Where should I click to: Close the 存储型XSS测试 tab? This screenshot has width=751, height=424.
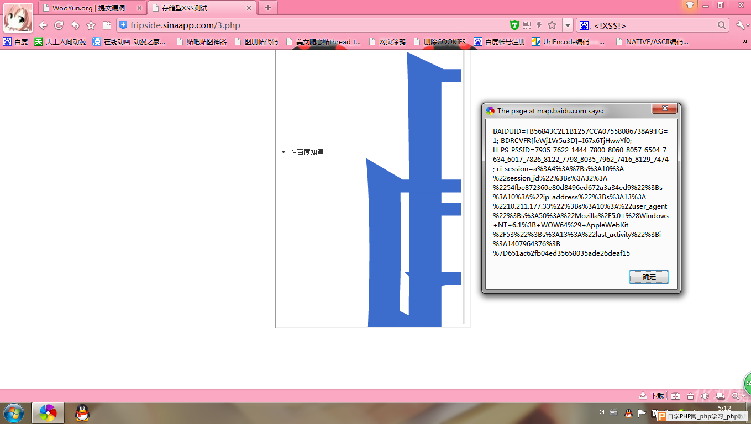249,8
